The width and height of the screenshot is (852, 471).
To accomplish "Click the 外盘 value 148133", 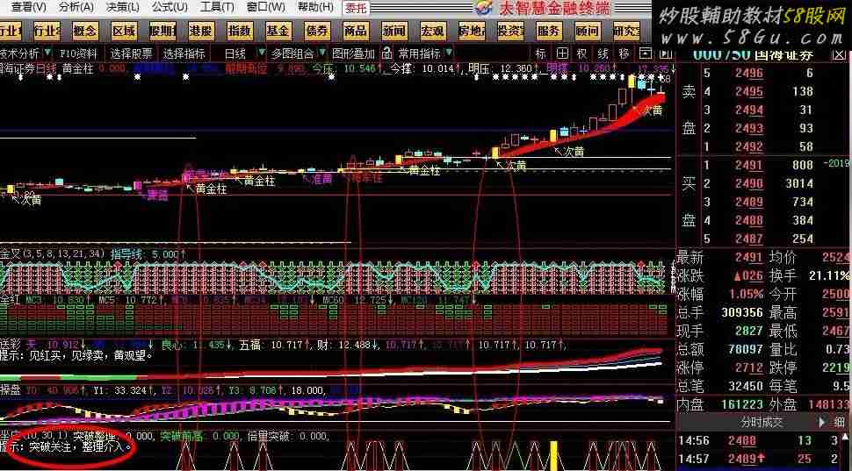I will (831, 405).
